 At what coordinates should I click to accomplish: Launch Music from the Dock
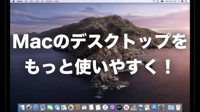[x=105, y=108]
